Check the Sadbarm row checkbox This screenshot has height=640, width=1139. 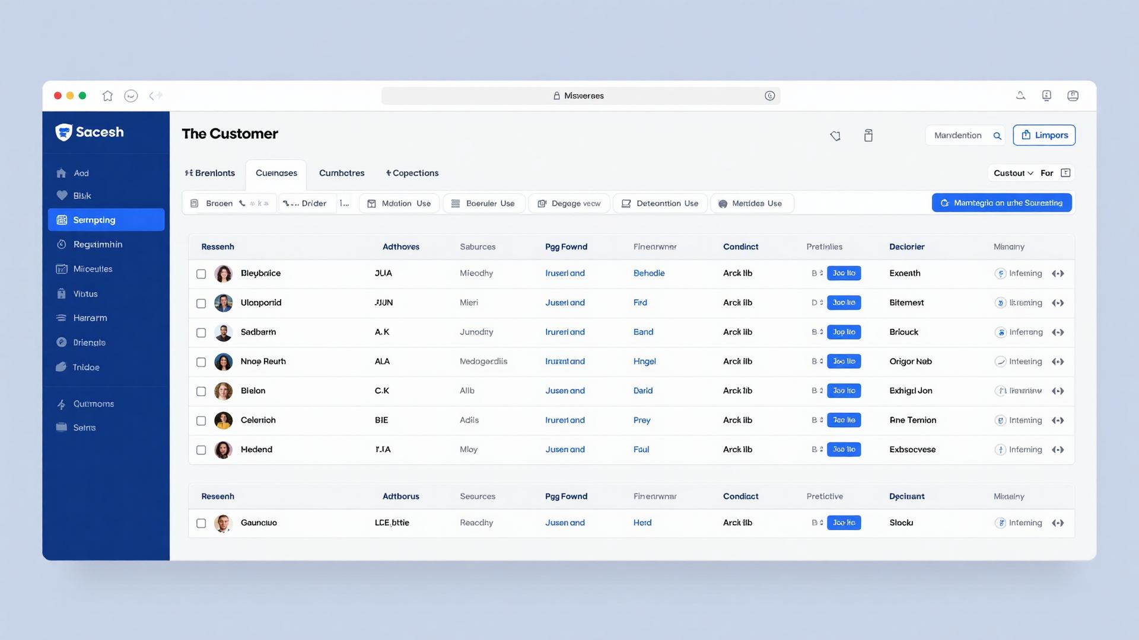click(201, 332)
